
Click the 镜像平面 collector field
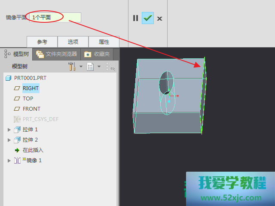click(x=55, y=18)
